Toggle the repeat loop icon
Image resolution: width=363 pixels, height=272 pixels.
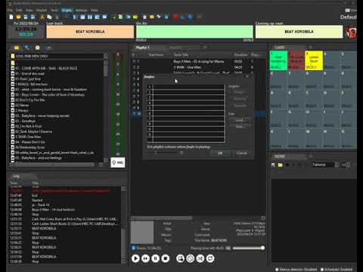[x=210, y=258]
